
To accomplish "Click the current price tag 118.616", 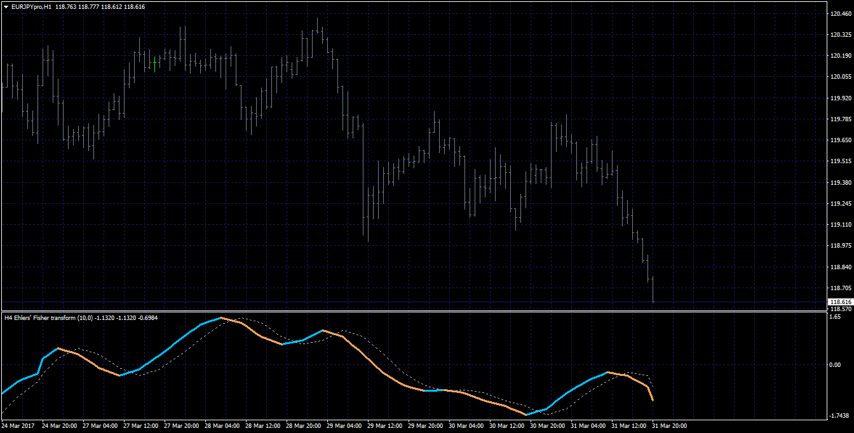I will click(x=841, y=302).
